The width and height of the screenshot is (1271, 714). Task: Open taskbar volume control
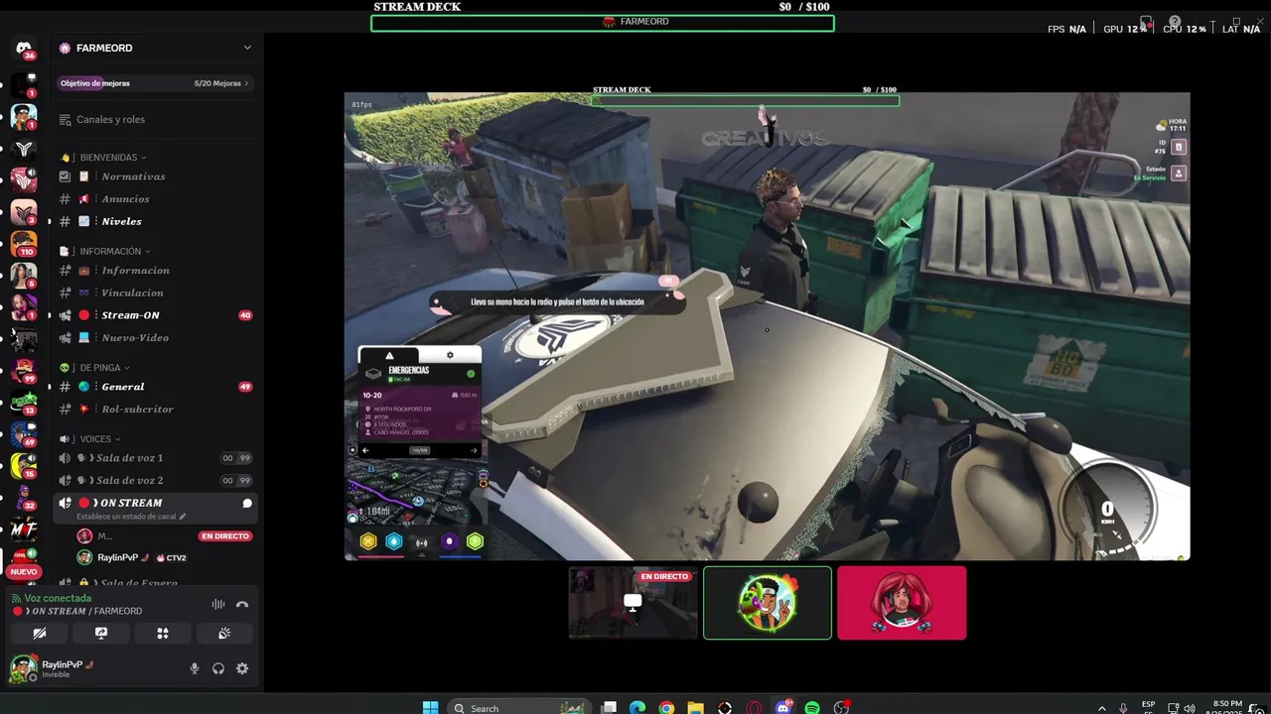[x=1190, y=708]
